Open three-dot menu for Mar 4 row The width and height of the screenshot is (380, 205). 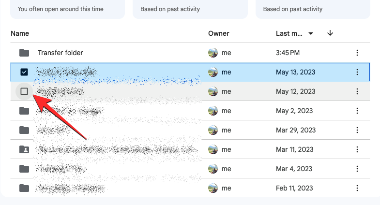357,169
